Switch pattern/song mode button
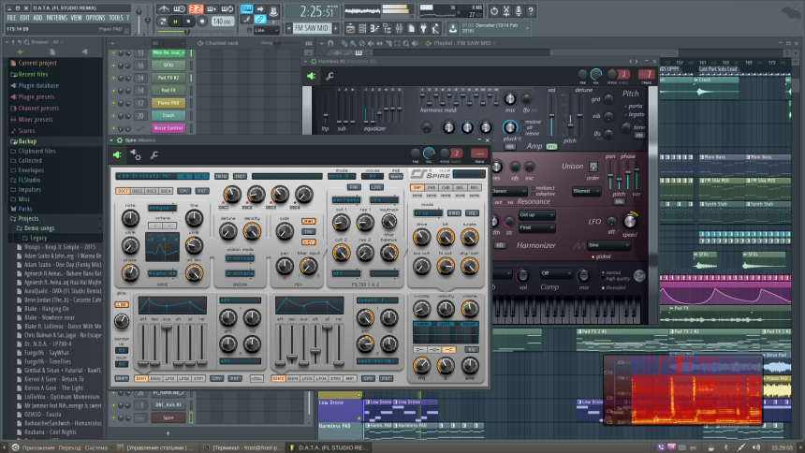 (x=163, y=22)
